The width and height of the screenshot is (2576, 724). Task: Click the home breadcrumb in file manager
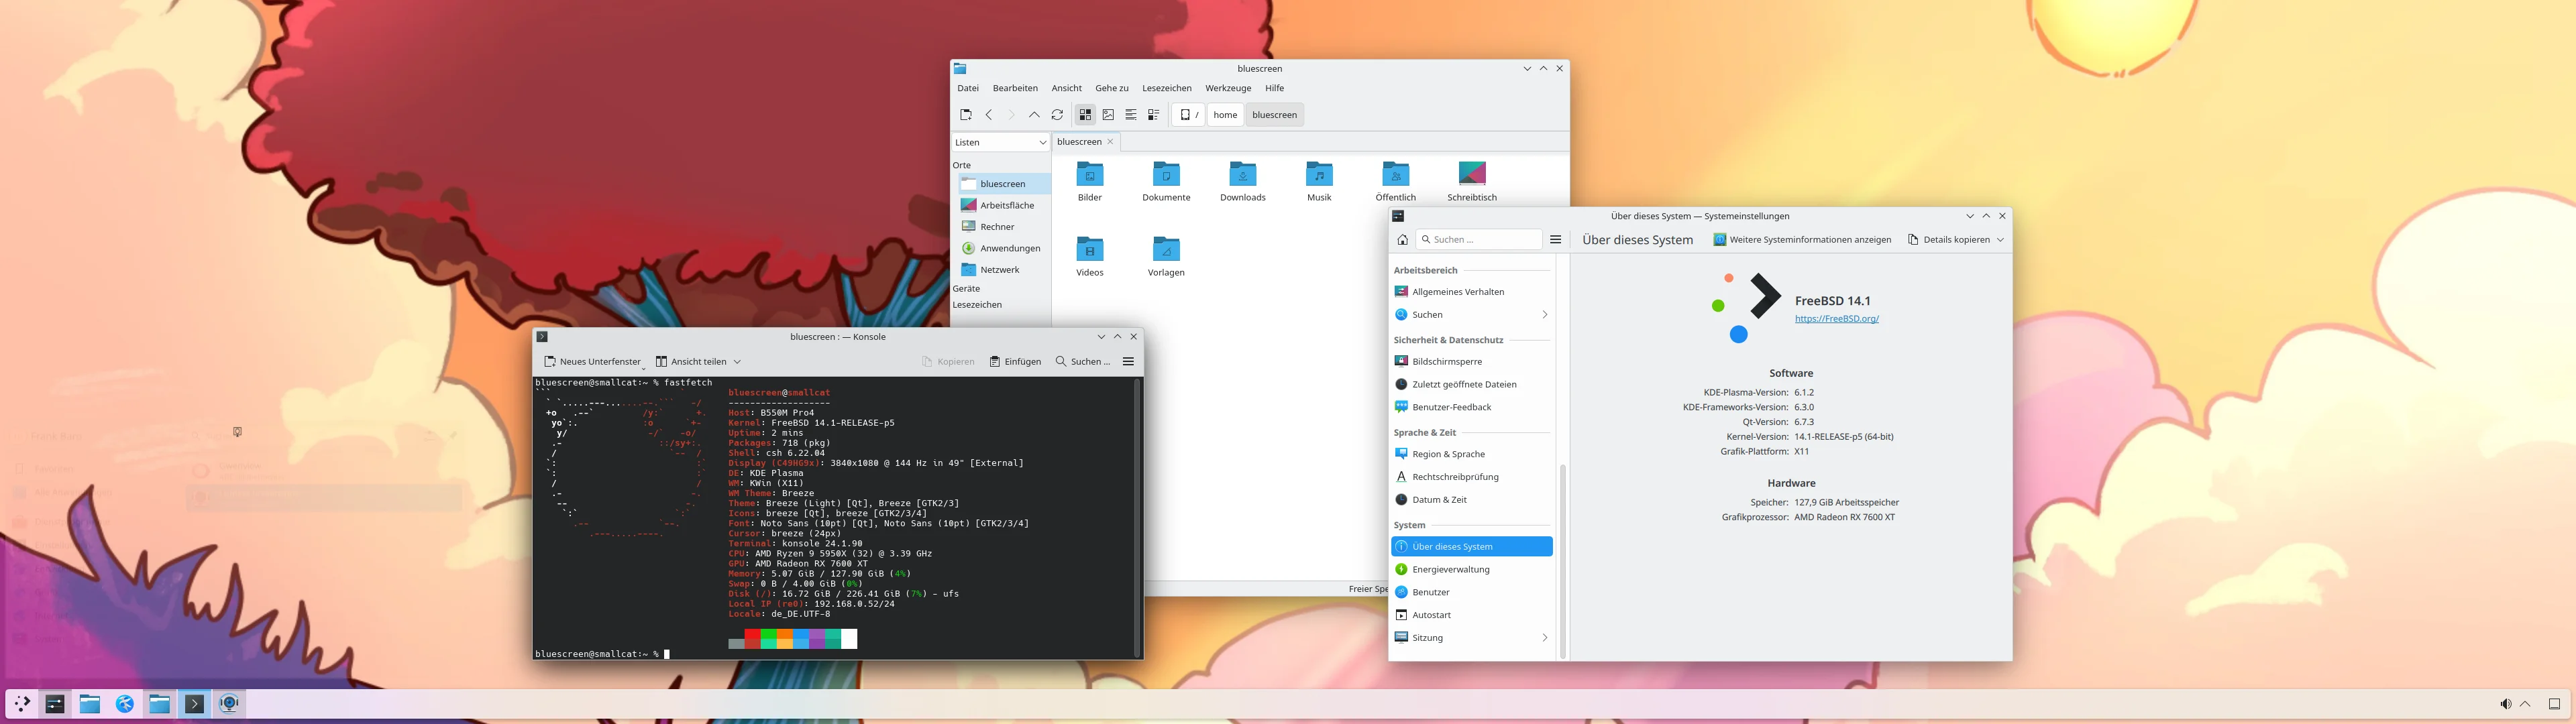point(1225,115)
